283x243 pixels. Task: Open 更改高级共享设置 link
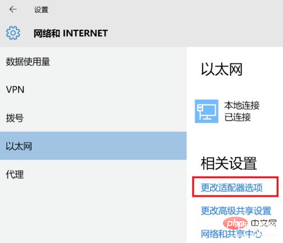click(236, 211)
